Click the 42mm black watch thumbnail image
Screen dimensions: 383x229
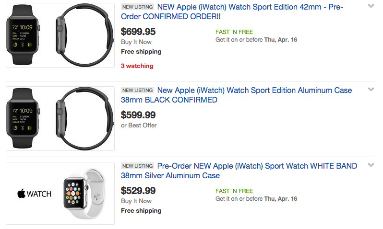coord(60,35)
